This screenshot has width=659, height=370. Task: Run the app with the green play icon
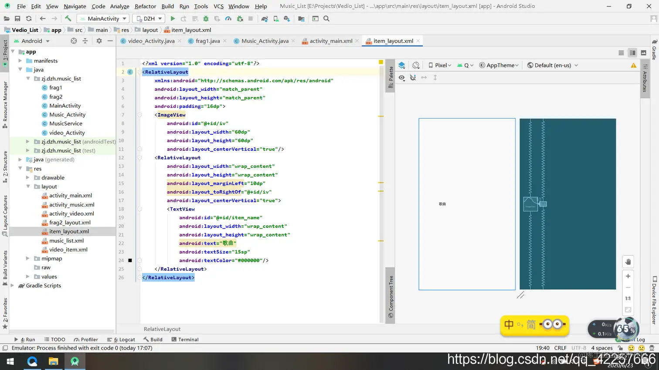click(173, 19)
